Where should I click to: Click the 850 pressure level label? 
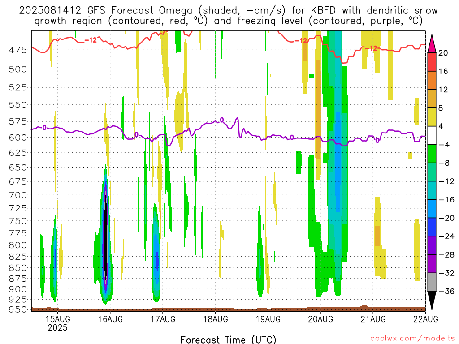(x=17, y=268)
